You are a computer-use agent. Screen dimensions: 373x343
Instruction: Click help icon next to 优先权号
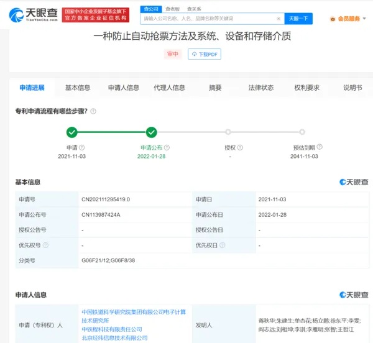(x=45, y=245)
